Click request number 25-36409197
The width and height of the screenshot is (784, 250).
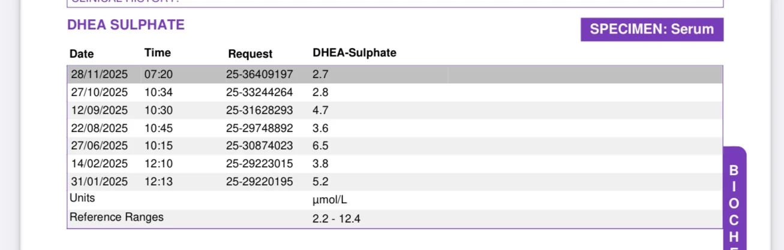coord(259,75)
